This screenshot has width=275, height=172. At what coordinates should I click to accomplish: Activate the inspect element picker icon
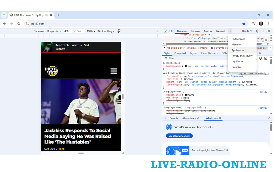coord(165,31)
